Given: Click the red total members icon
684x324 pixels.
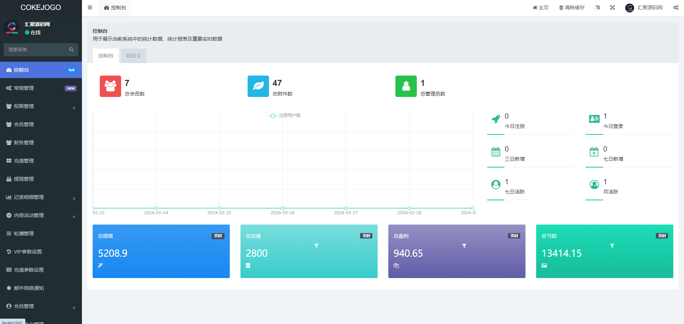Looking at the screenshot, I should coord(110,86).
